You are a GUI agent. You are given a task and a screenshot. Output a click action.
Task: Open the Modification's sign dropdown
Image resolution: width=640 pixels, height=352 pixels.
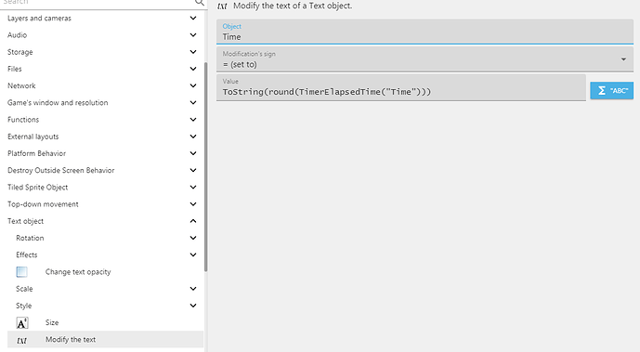tap(424, 59)
